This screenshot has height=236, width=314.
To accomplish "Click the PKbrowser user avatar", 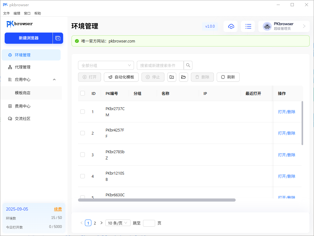I will point(267,26).
